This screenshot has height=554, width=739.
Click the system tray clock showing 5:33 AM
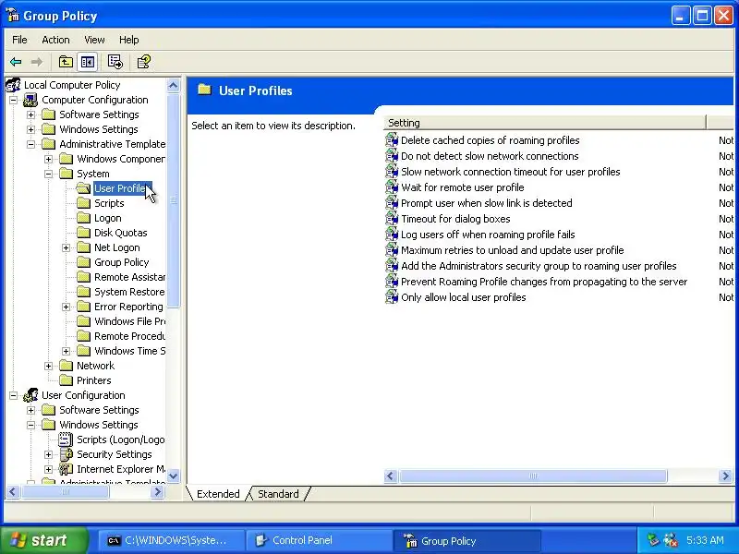point(705,540)
